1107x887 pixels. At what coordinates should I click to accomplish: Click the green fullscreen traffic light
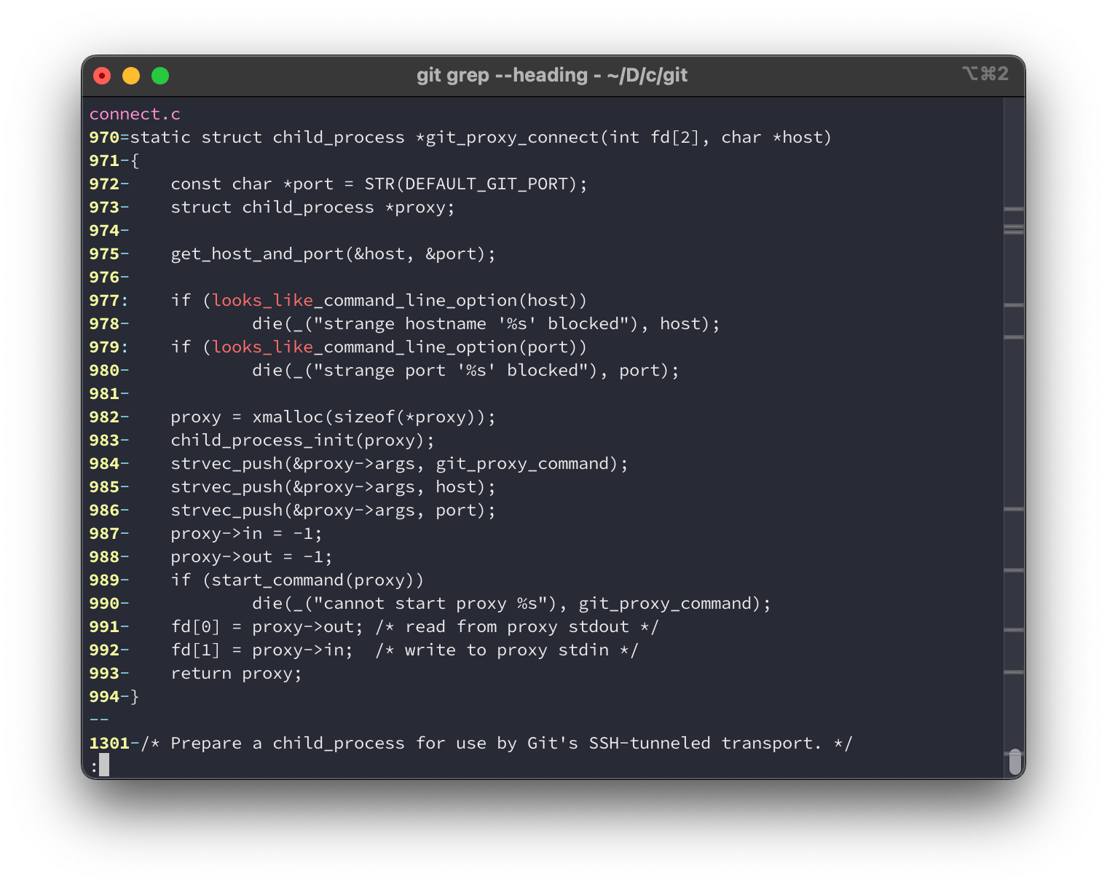(x=160, y=75)
